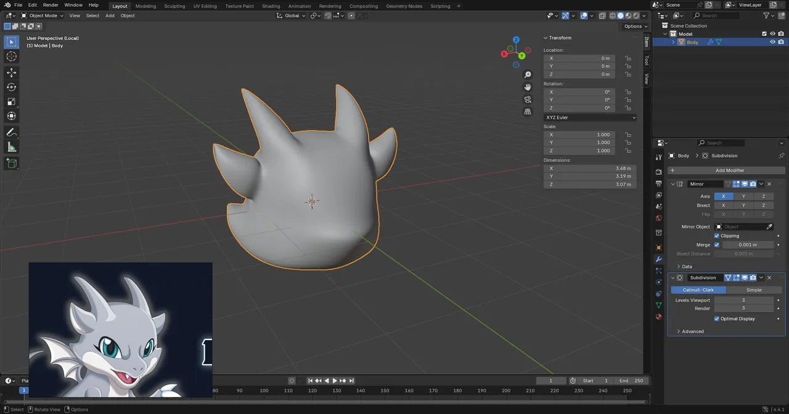Open the viewport Options dropdown
The width and height of the screenshot is (789, 414).
636,26
